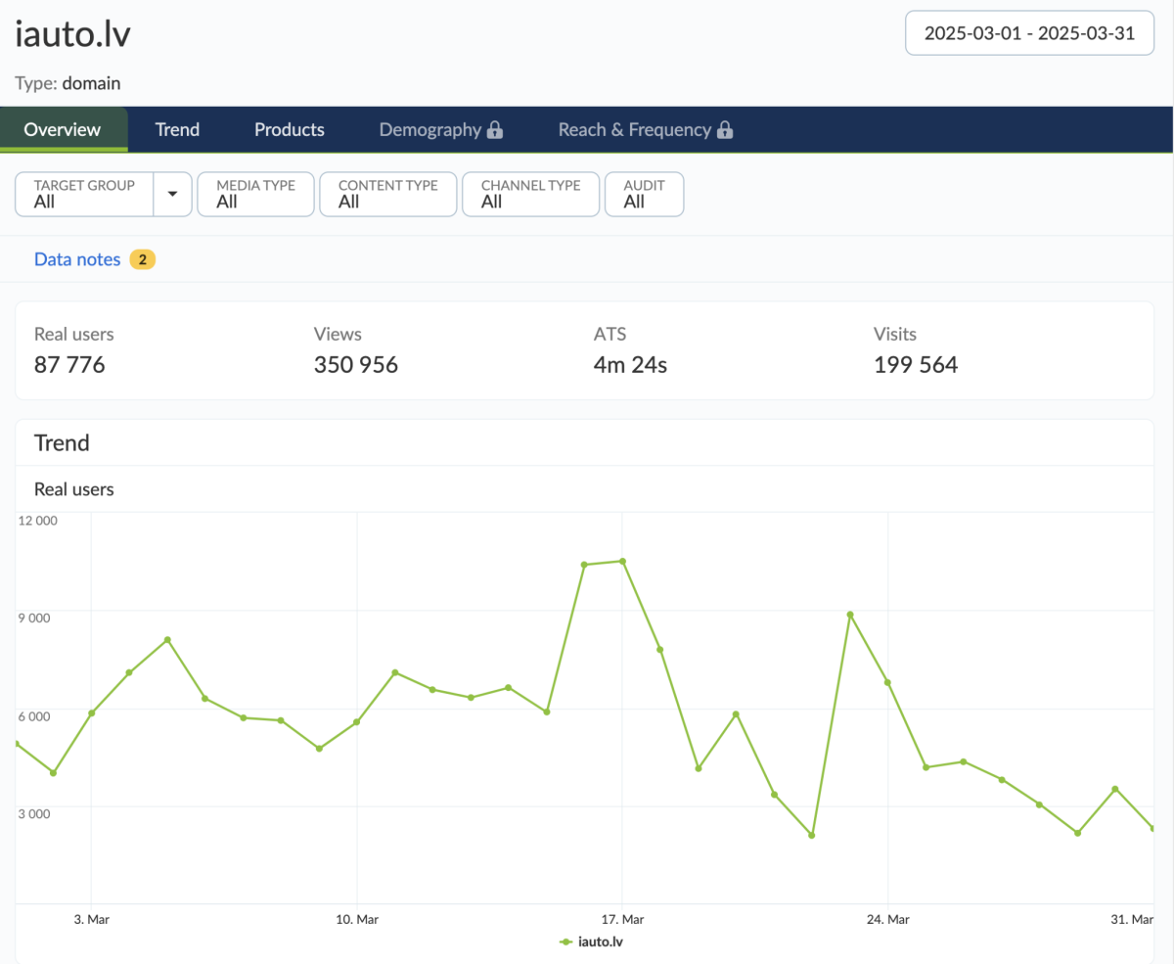
Task: Open the Products tab
Action: (289, 129)
